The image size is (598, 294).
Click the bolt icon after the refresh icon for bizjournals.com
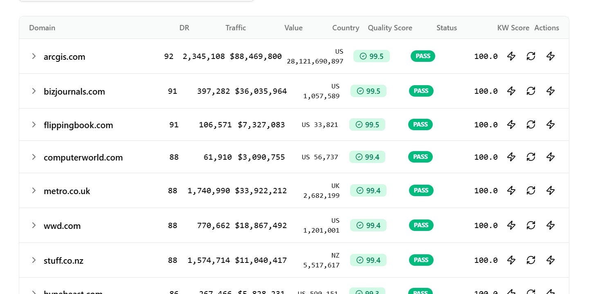click(x=551, y=91)
